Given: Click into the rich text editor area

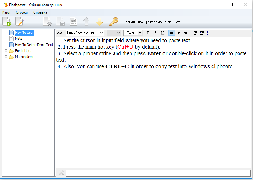Looking at the screenshot, I should click(x=153, y=103).
